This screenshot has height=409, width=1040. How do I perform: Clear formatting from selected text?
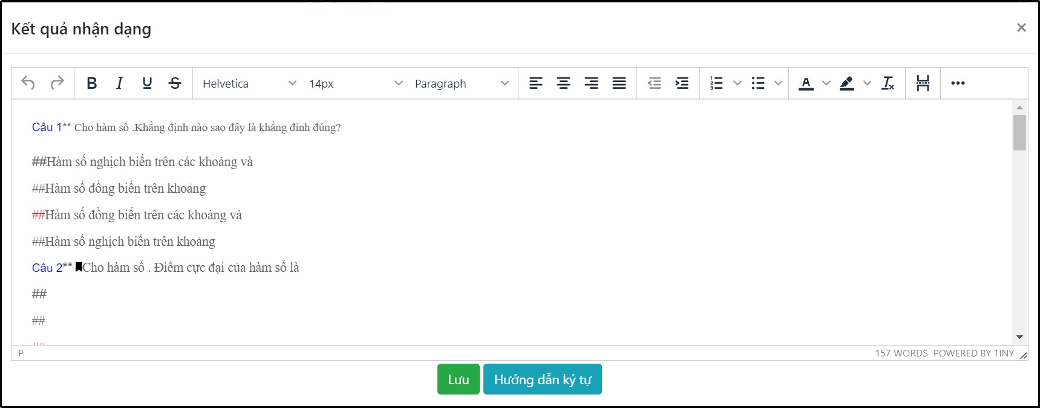[x=888, y=83]
